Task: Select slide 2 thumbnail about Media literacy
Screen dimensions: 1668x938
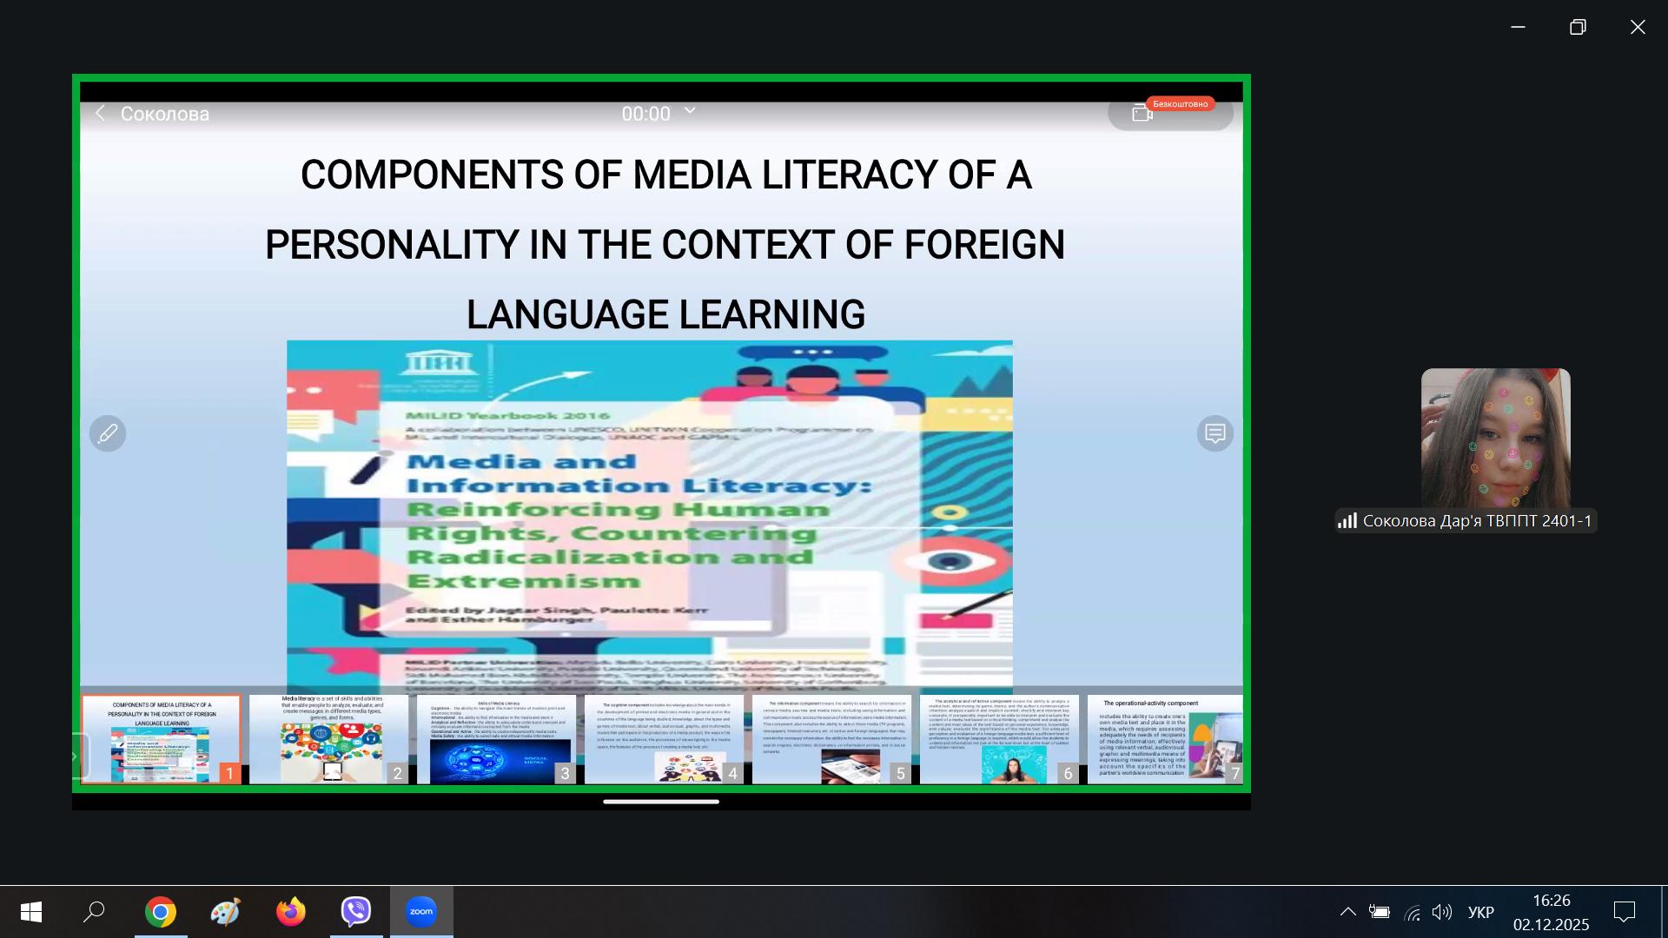Action: (x=328, y=739)
